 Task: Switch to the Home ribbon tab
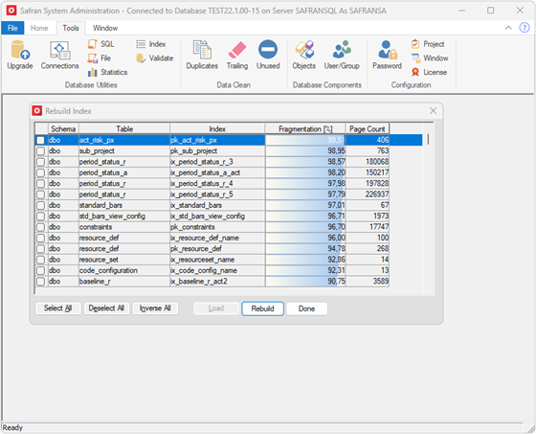click(x=39, y=28)
